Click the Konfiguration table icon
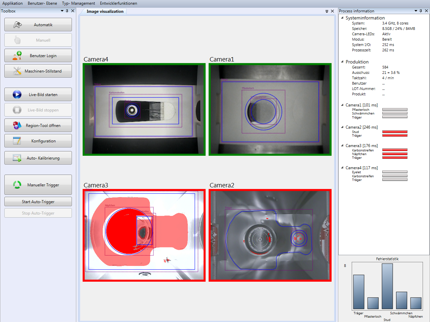Image resolution: width=430 pixels, height=322 pixels. [x=17, y=141]
